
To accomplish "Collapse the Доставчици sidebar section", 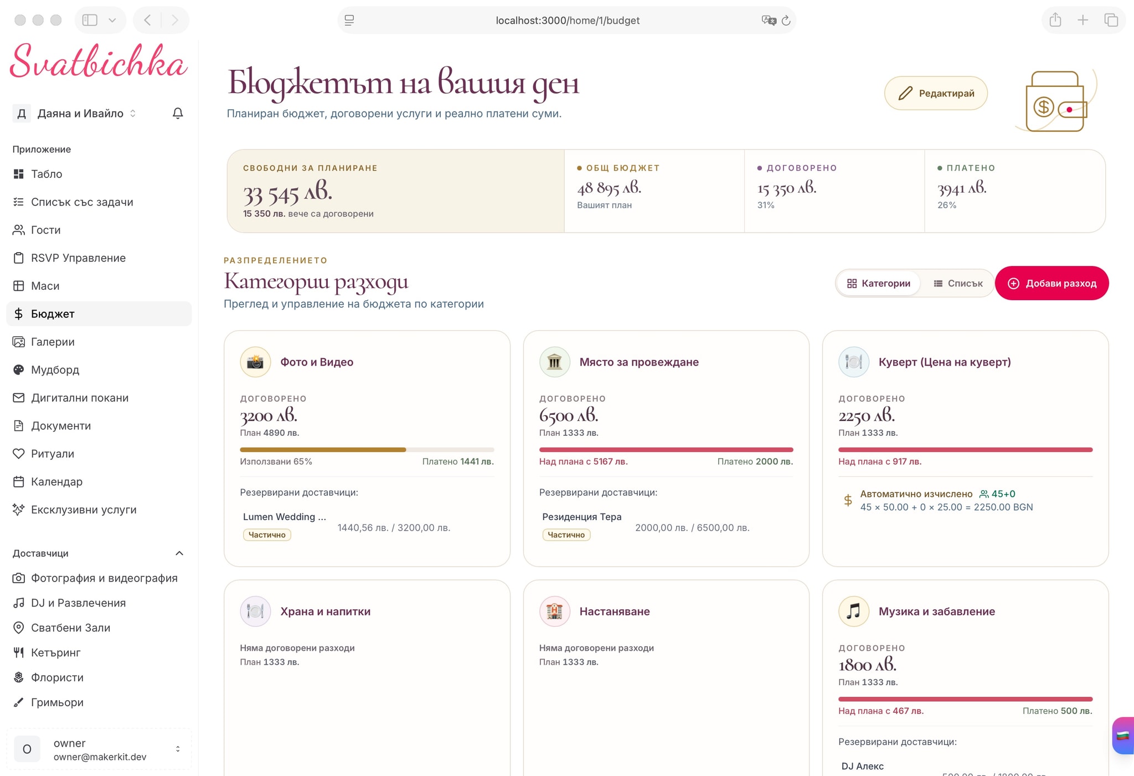I will tap(179, 553).
